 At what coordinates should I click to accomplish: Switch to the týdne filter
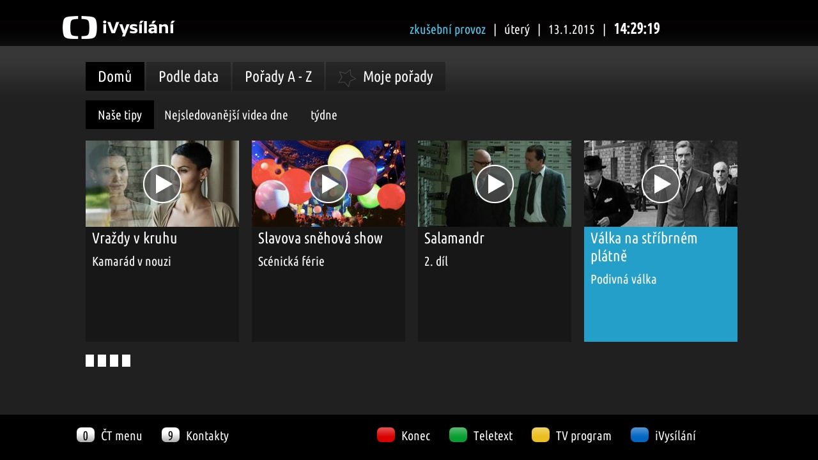pyautogui.click(x=323, y=115)
